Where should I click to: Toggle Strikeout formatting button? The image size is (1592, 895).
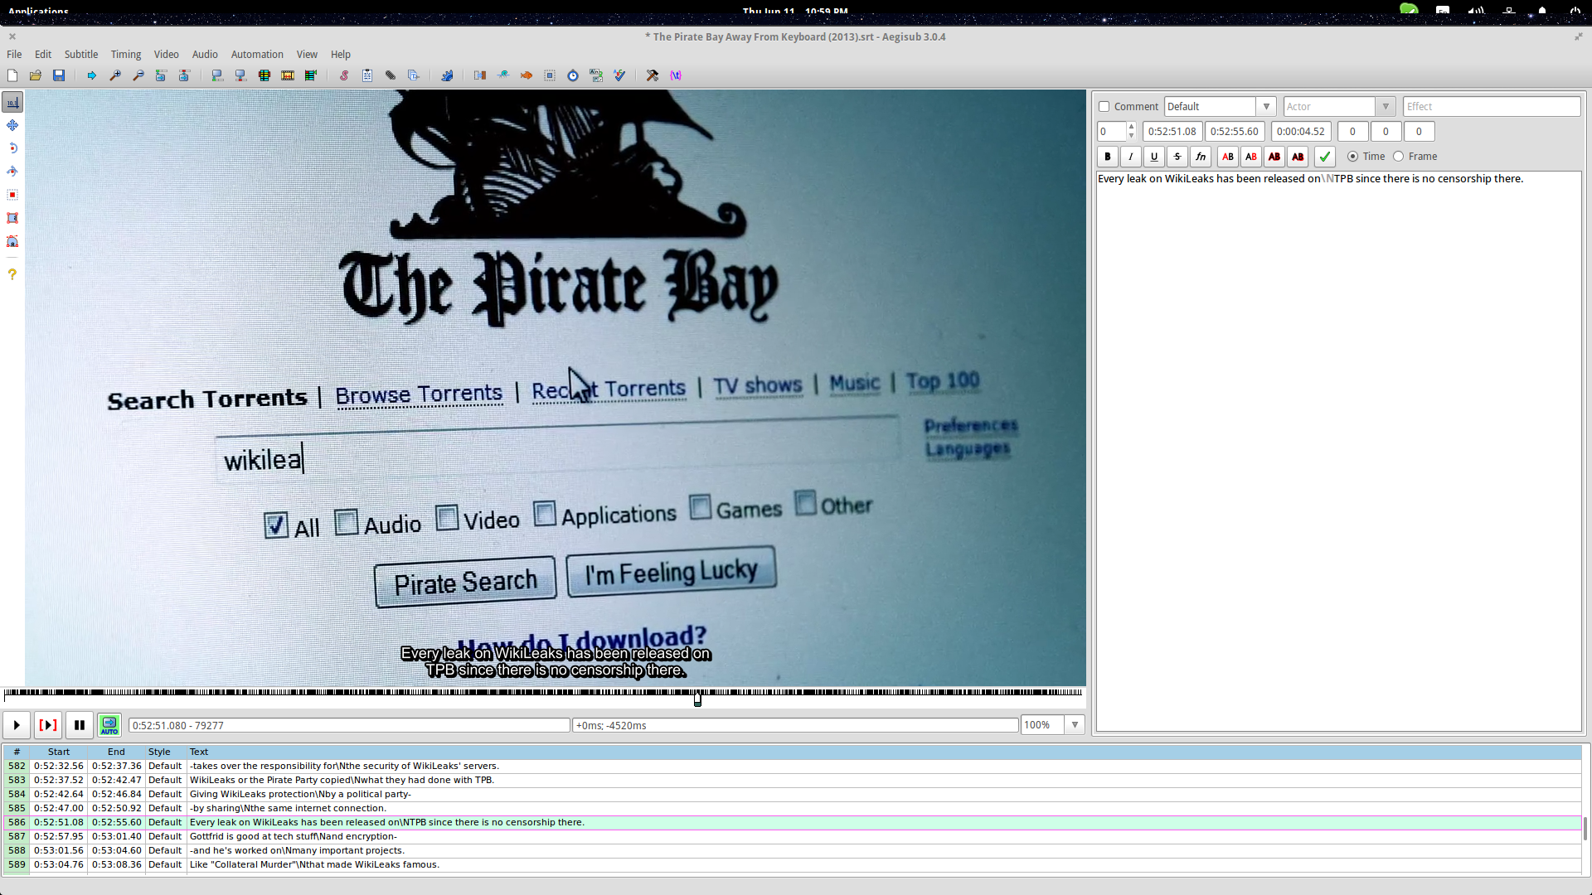(x=1177, y=157)
